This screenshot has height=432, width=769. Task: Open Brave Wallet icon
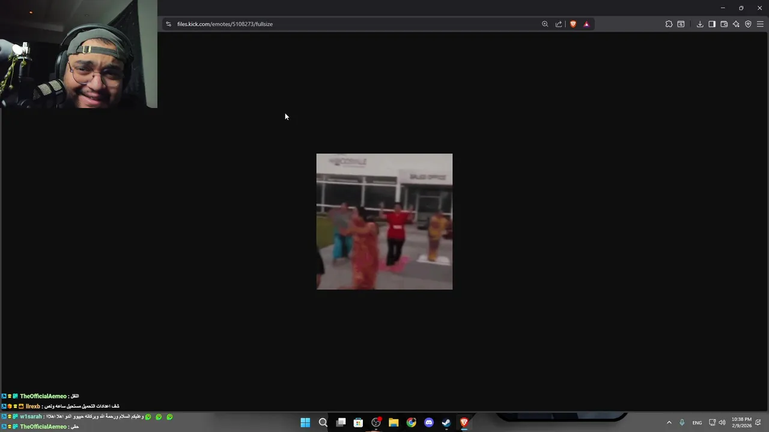[x=724, y=24]
